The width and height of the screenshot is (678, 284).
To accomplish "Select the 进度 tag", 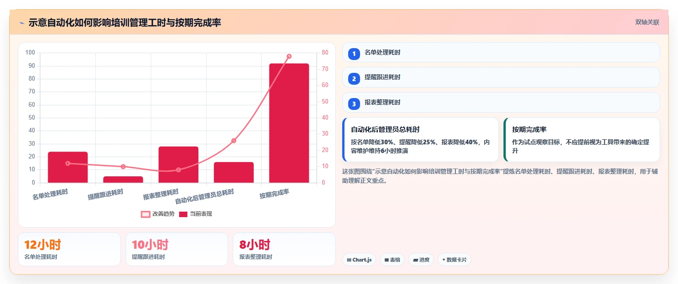I will [421, 260].
